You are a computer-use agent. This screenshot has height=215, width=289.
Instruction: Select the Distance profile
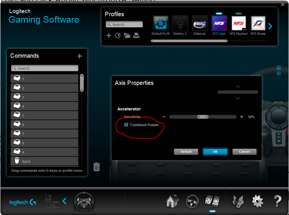[200, 23]
